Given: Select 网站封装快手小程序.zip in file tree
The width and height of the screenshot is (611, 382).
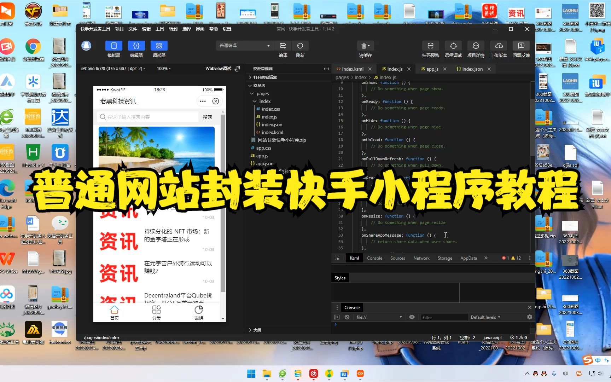Looking at the screenshot, I should tap(282, 140).
